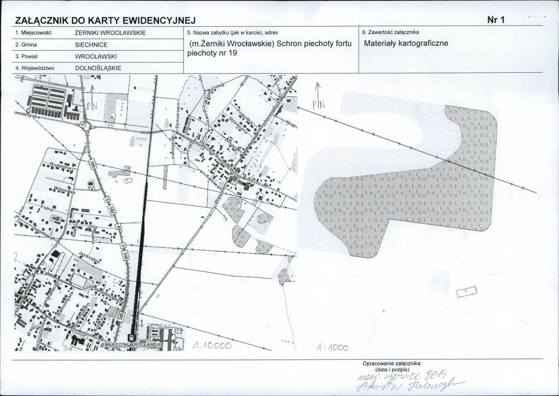Screen dimensions: 559x396
Task: Click the 1:10000 scale annotation
Action: pos(212,346)
